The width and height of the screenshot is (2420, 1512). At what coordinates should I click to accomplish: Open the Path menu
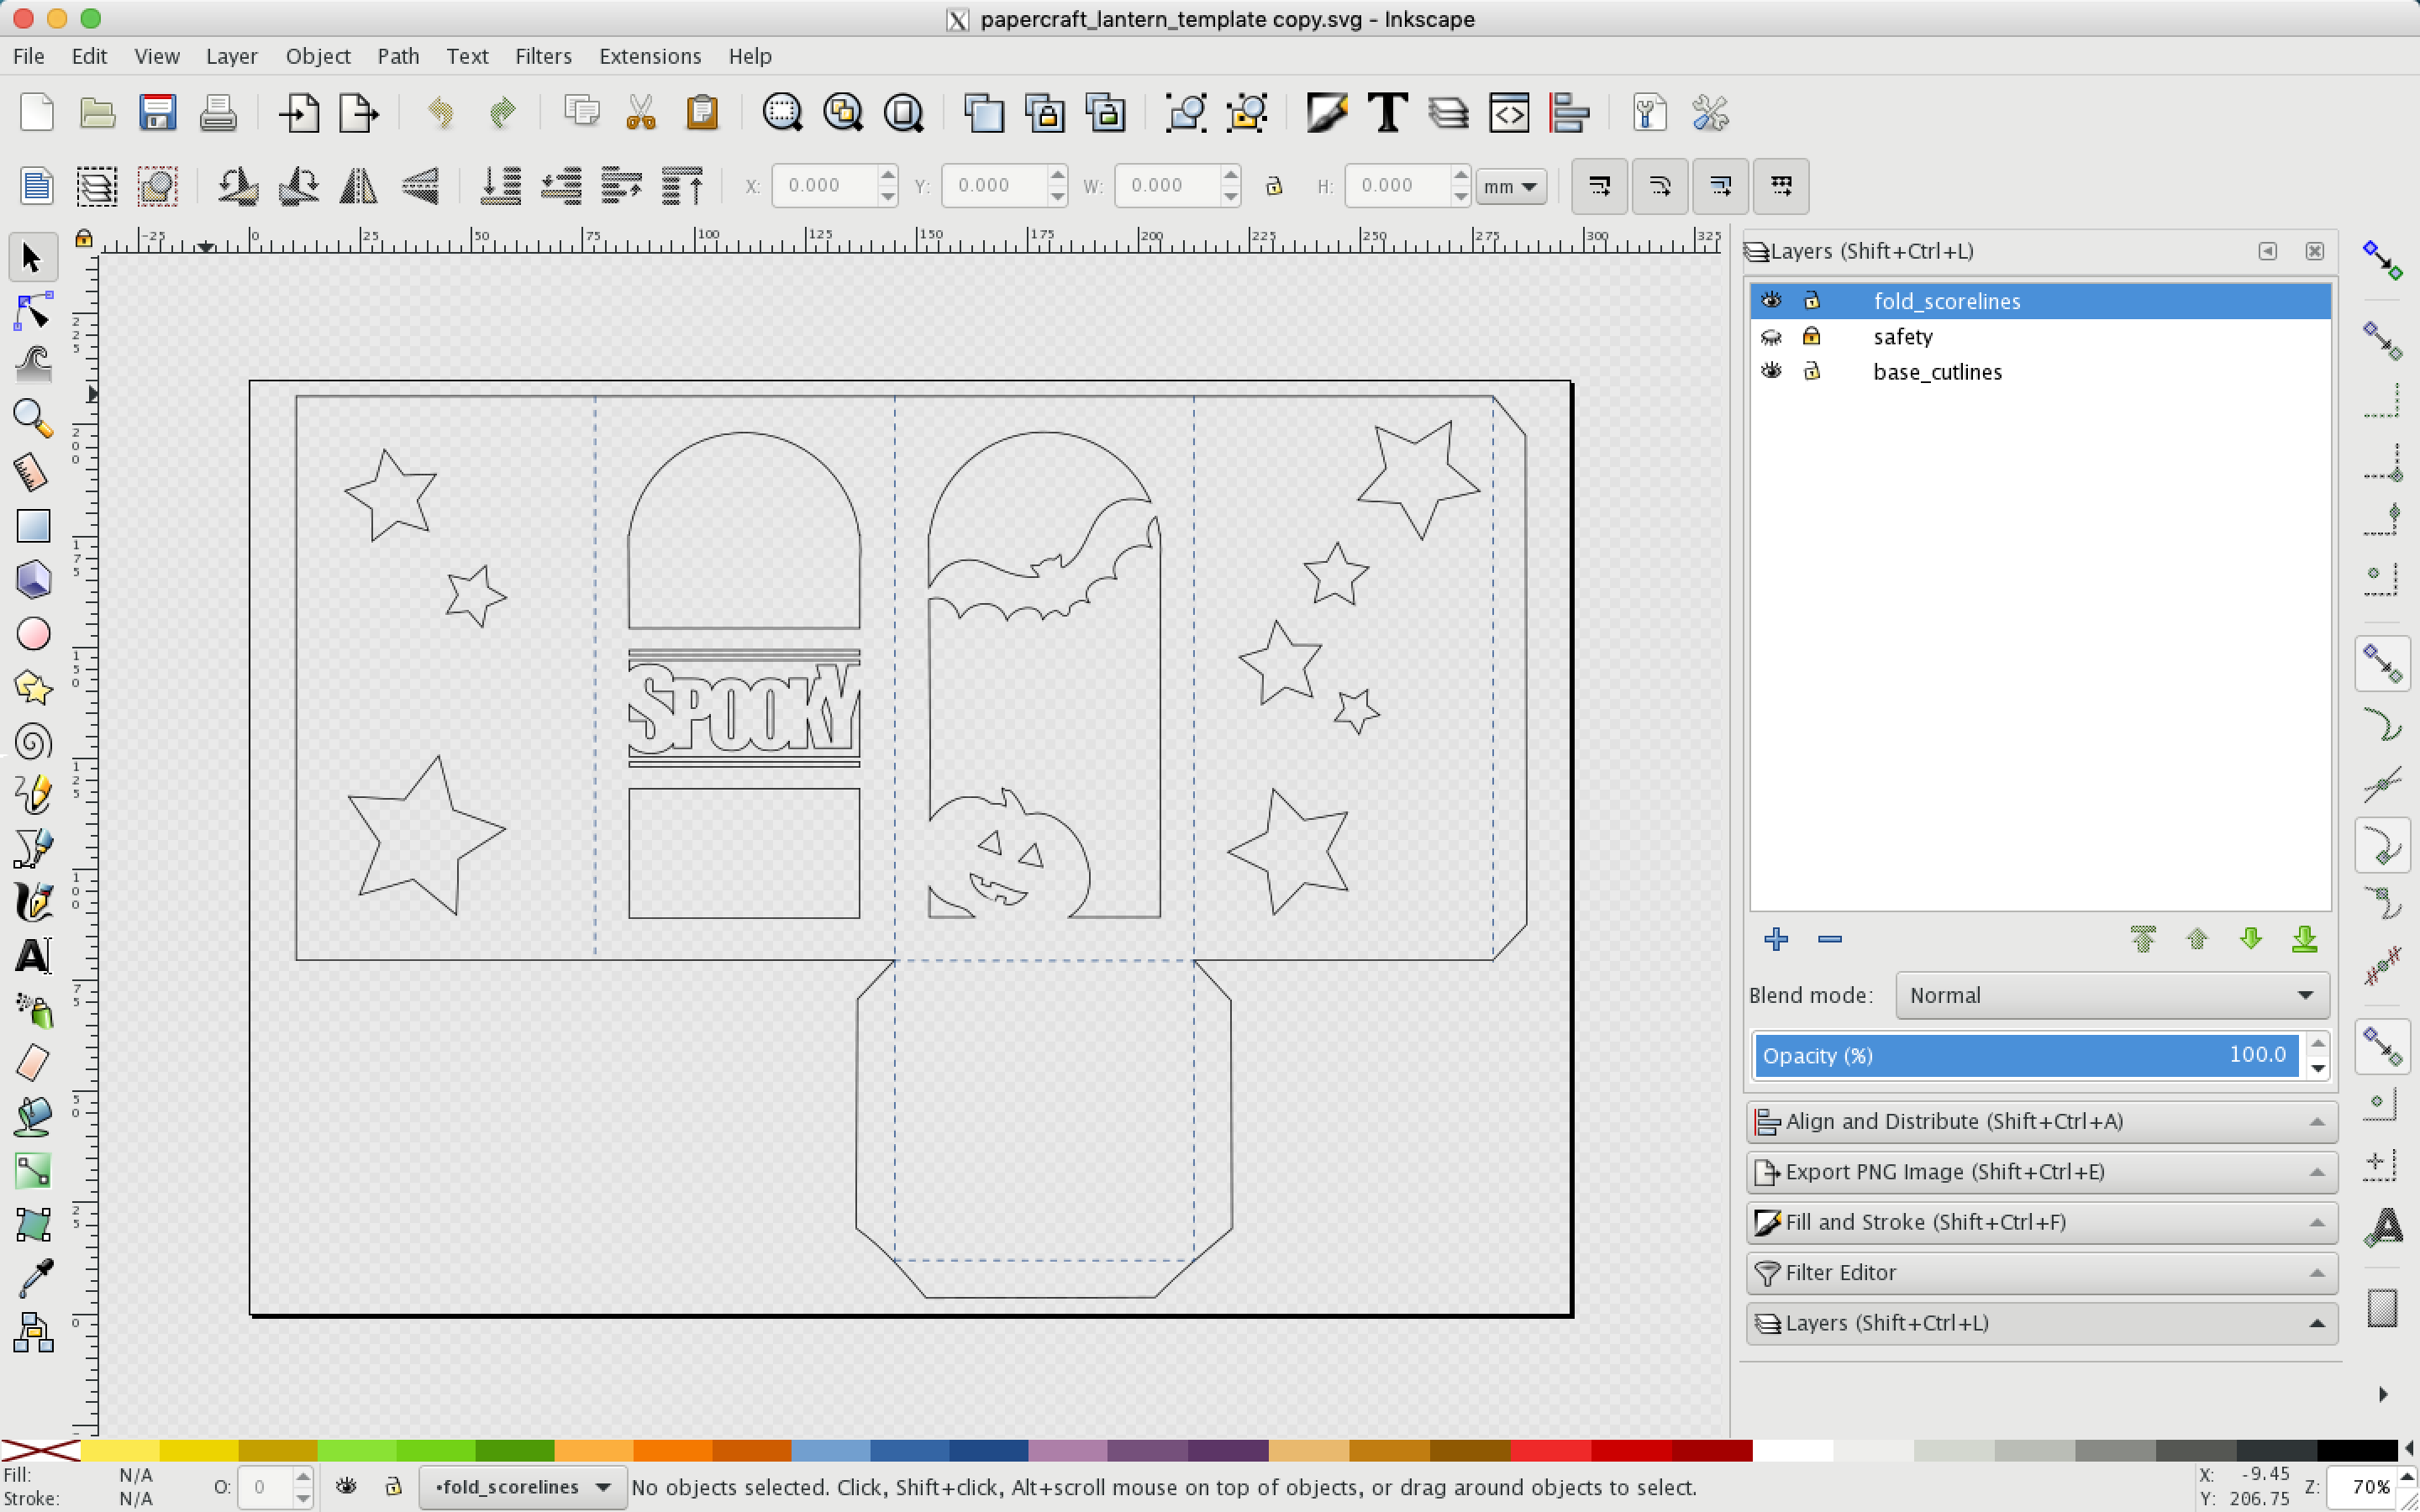point(396,55)
